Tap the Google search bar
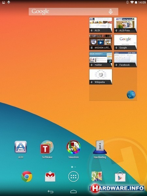The width and height of the screenshot is (147, 196). [x=73, y=12]
